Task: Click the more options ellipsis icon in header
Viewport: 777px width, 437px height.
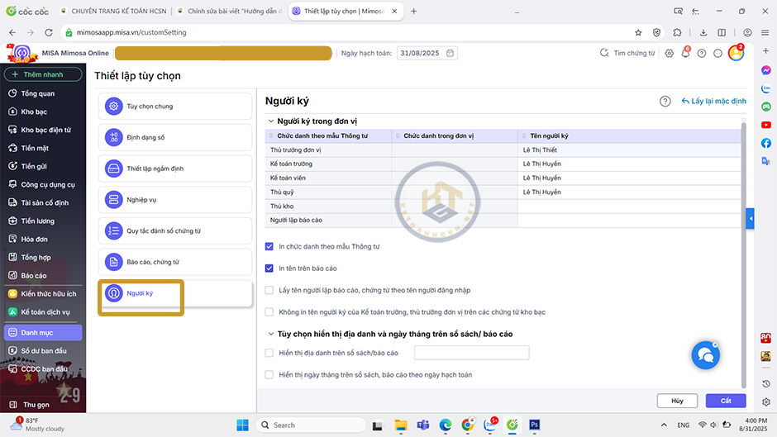Action: 717,53
